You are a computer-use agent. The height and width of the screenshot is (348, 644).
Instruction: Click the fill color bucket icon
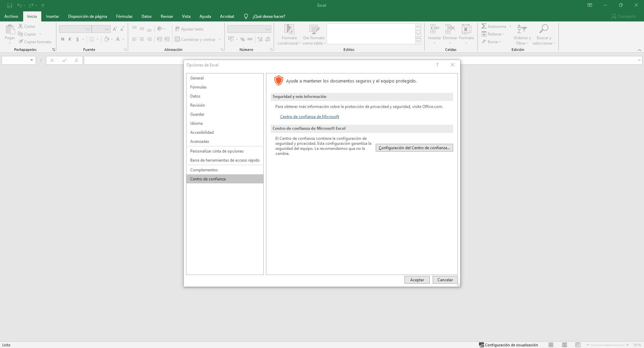coord(106,39)
